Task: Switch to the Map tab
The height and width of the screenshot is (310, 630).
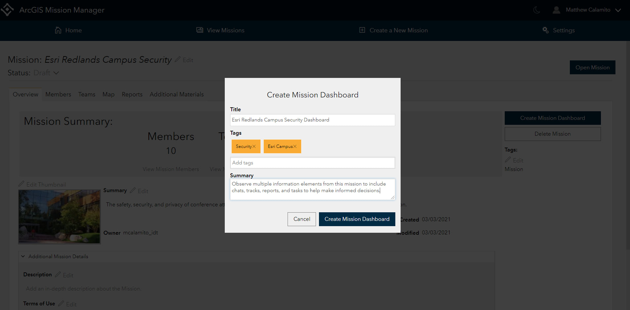Action: pyautogui.click(x=108, y=94)
